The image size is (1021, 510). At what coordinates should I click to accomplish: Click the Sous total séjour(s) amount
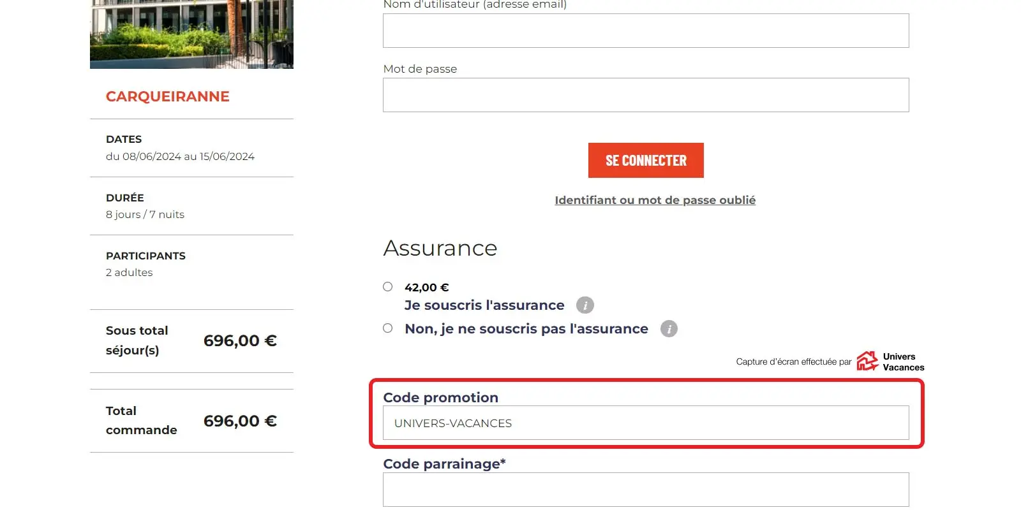(x=240, y=341)
